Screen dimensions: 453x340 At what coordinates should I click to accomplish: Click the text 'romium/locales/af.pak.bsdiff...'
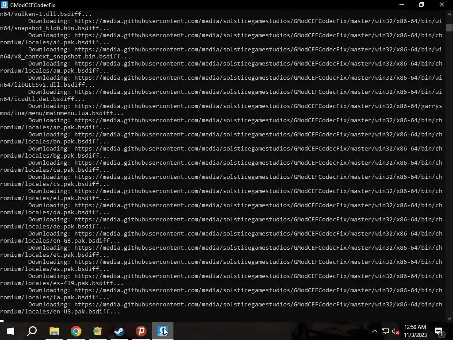click(54, 42)
